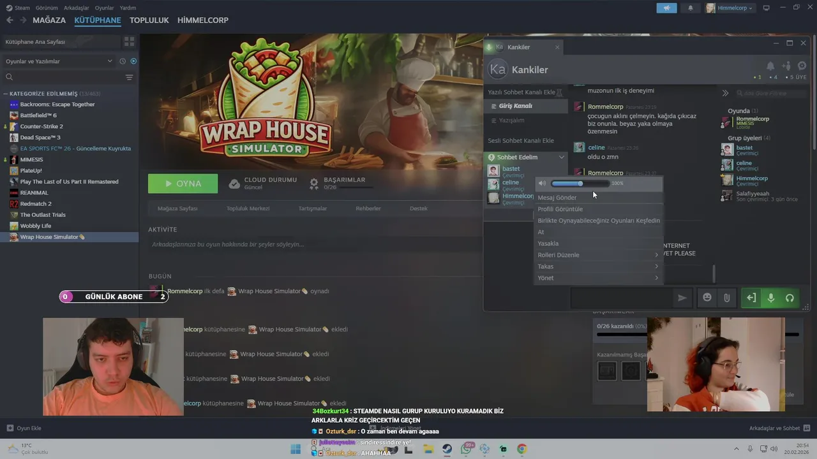This screenshot has width=817, height=459.
Task: Open the Oyunlar menu
Action: click(x=105, y=8)
